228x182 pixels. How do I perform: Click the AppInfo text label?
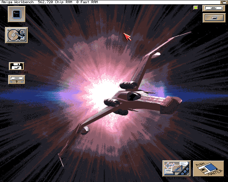[17, 86]
